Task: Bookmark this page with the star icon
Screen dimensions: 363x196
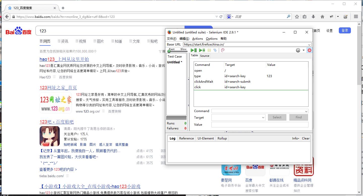Action: [297, 17]
